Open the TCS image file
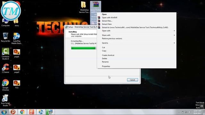 pos(17,84)
